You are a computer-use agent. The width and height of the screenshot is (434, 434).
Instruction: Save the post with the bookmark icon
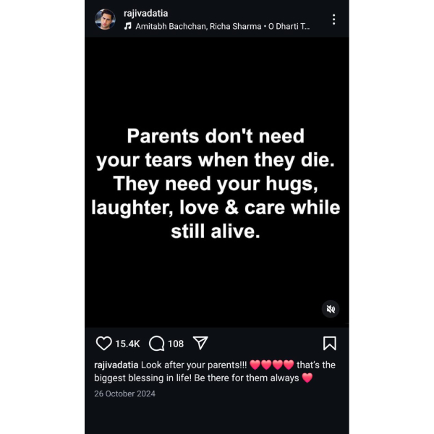[330, 343]
